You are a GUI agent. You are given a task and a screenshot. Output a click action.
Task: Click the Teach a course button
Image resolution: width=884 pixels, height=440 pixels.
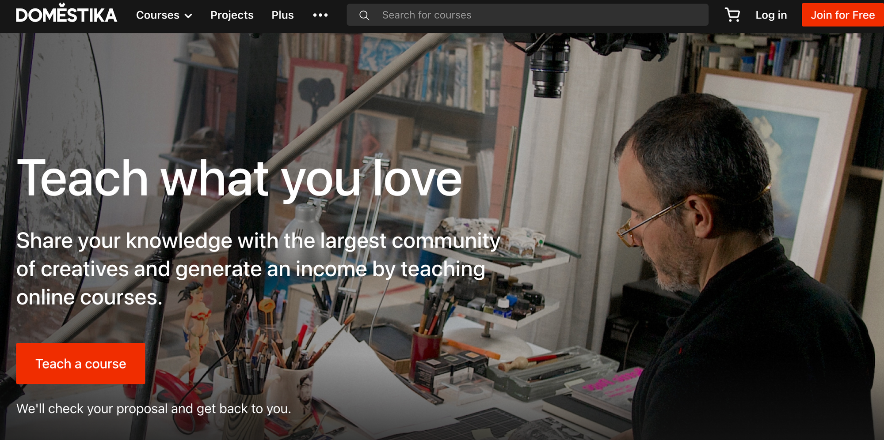click(x=81, y=364)
